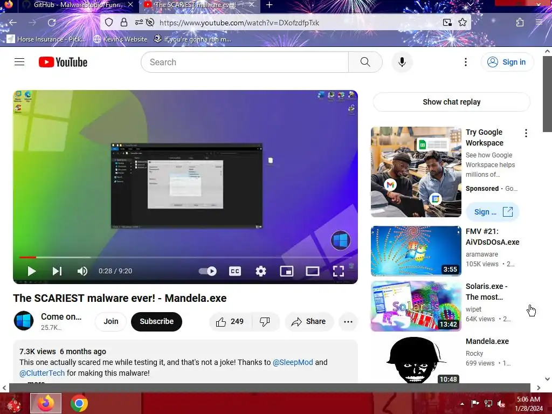The image size is (552, 414).
Task: Skip to the next video
Action: click(57, 271)
